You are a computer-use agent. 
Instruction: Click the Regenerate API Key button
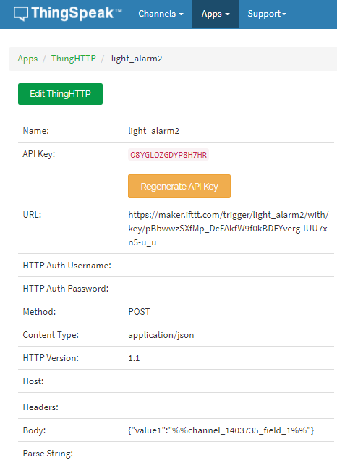(x=179, y=187)
